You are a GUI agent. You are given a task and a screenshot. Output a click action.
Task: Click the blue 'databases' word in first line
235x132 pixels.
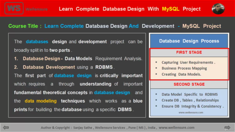pyautogui.click(x=37, y=41)
